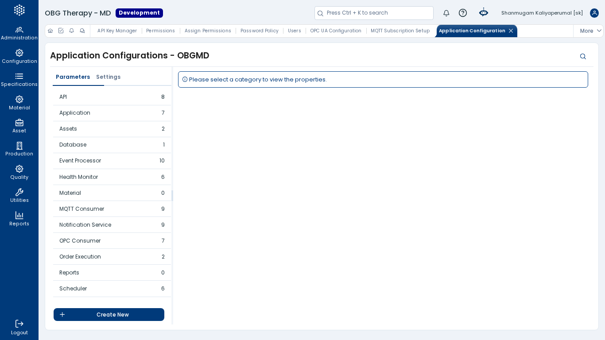Image resolution: width=605 pixels, height=340 pixels.
Task: Click the Logout icon
Action: [x=19, y=324]
